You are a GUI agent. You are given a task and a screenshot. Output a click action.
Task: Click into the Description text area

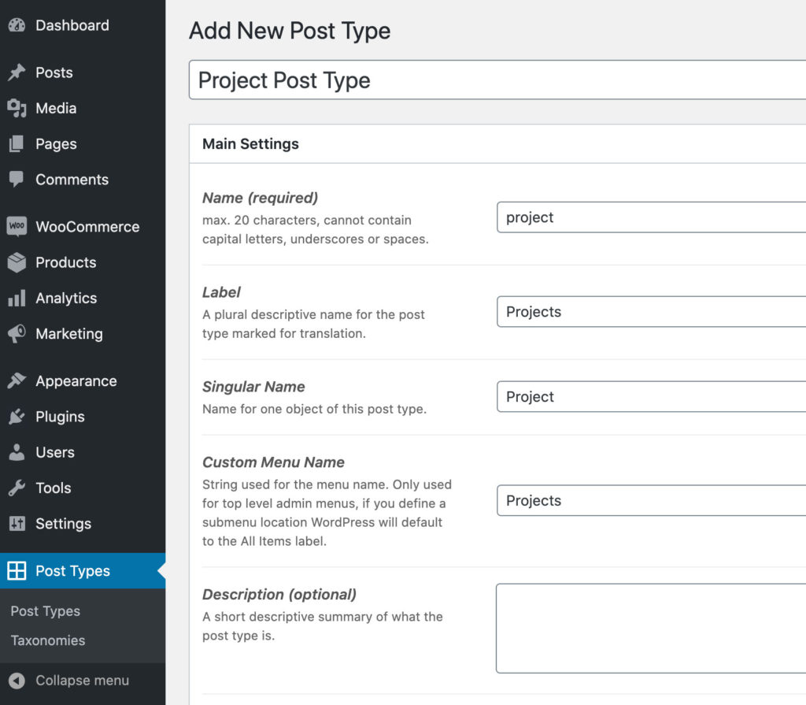(x=650, y=628)
